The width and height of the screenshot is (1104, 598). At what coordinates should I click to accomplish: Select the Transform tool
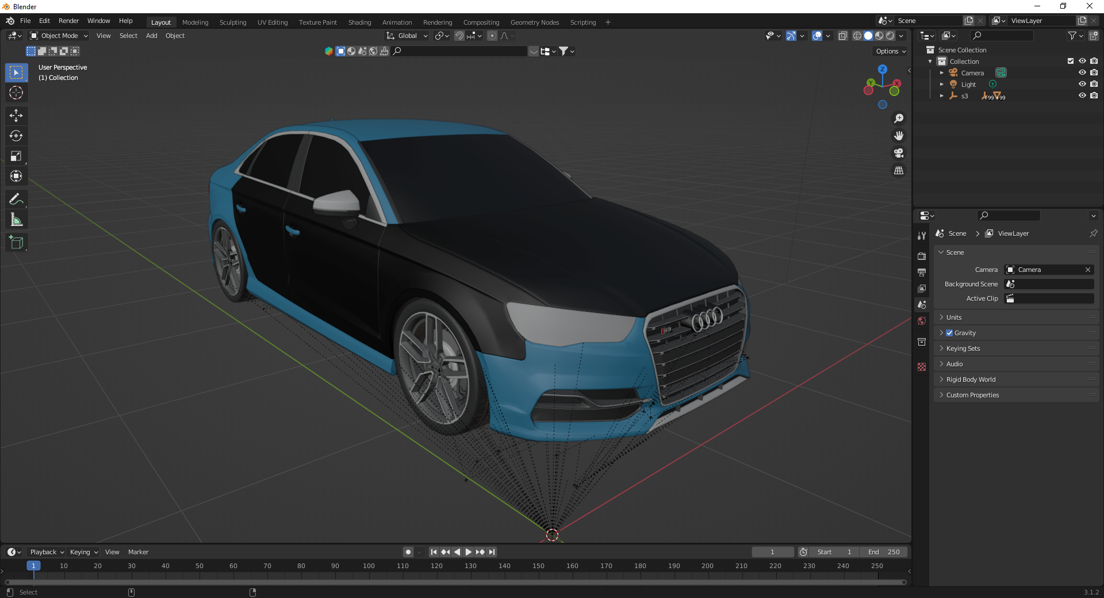point(16,176)
